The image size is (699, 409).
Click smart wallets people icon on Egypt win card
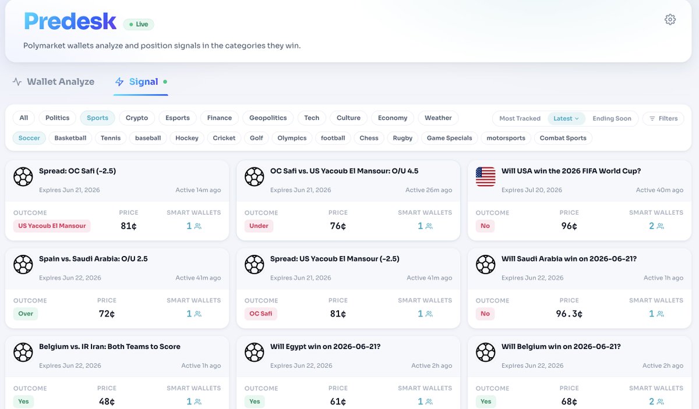[x=429, y=402]
